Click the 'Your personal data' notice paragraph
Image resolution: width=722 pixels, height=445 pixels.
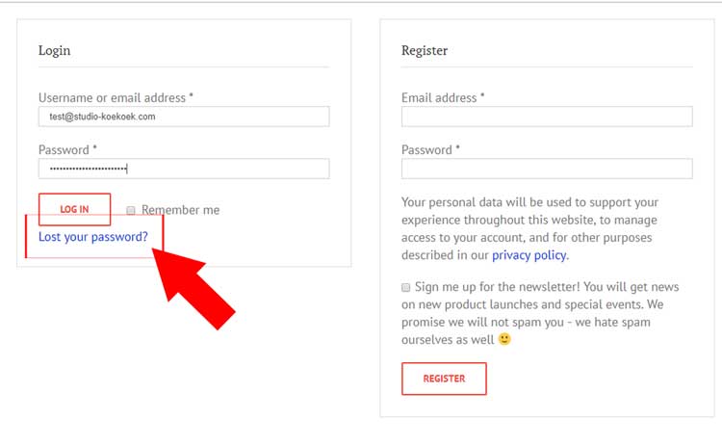point(529,228)
